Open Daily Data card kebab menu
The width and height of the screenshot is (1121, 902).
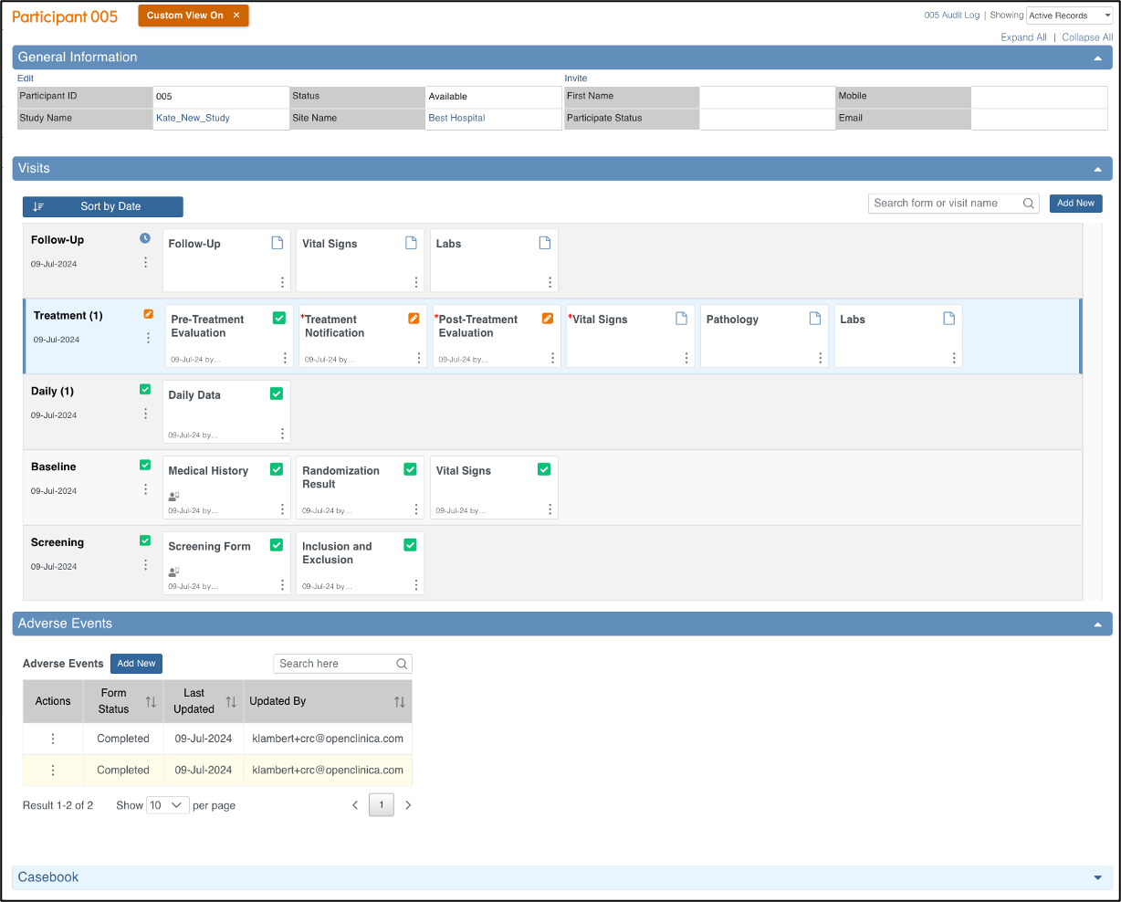[x=282, y=434]
